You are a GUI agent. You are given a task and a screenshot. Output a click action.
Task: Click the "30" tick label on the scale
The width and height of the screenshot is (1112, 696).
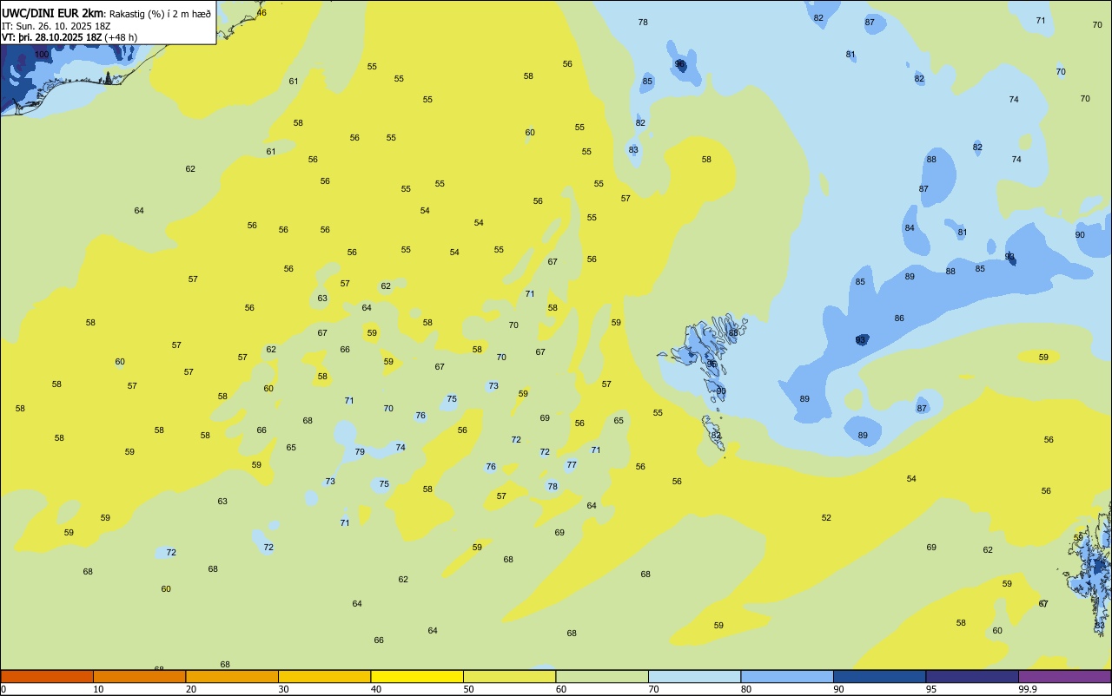[x=283, y=689]
